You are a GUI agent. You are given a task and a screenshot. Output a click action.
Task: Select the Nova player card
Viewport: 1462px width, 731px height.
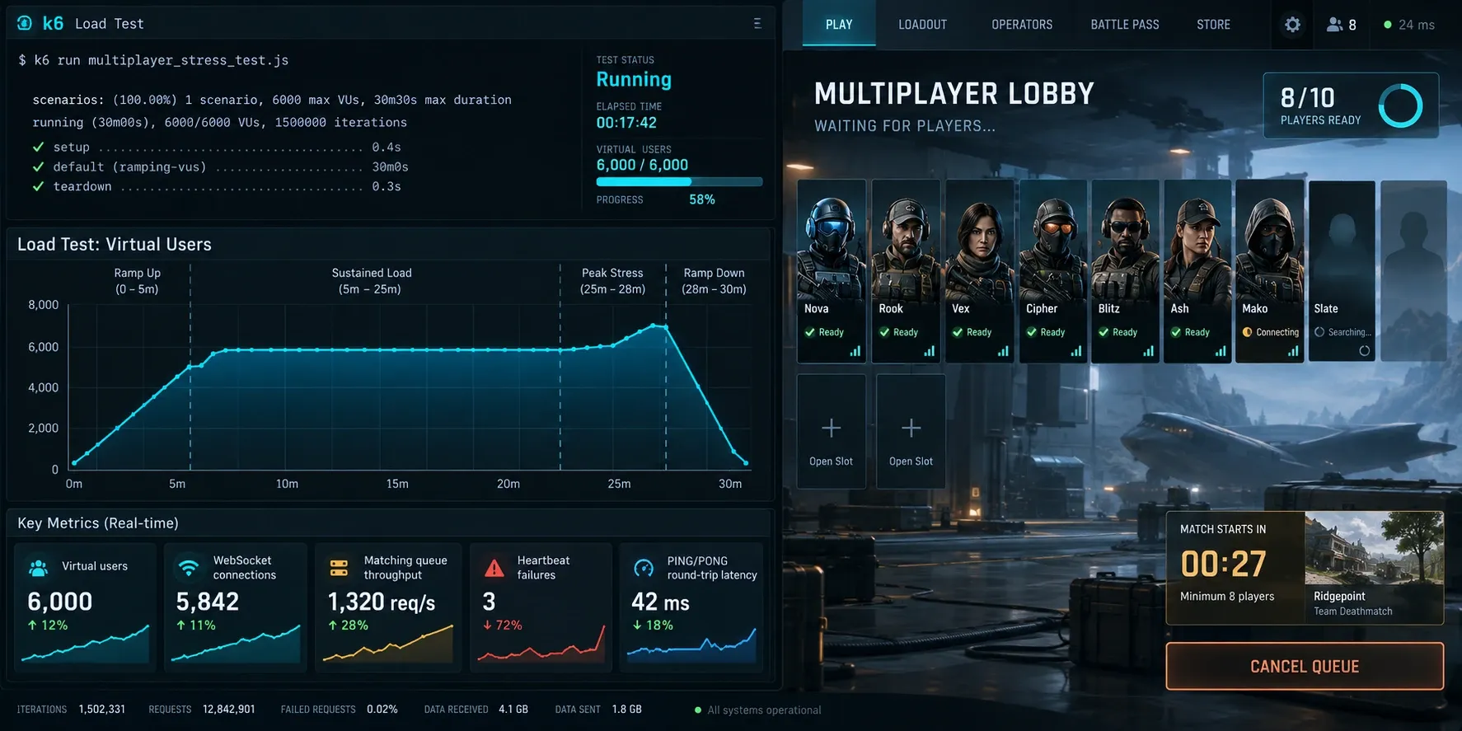coord(832,271)
